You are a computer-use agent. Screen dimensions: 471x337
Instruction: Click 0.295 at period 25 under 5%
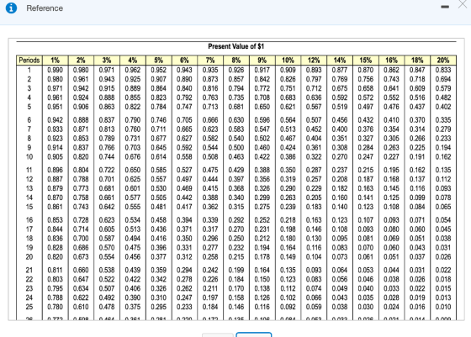tap(159, 307)
